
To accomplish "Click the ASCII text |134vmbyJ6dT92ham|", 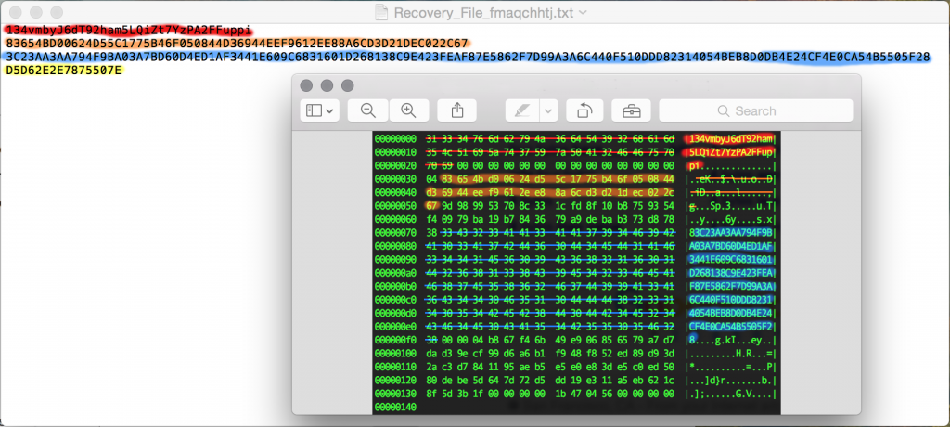I will [x=731, y=138].
